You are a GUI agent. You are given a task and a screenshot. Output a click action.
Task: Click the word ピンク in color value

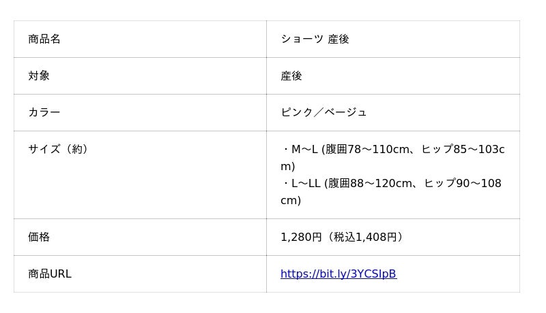pyautogui.click(x=296, y=113)
